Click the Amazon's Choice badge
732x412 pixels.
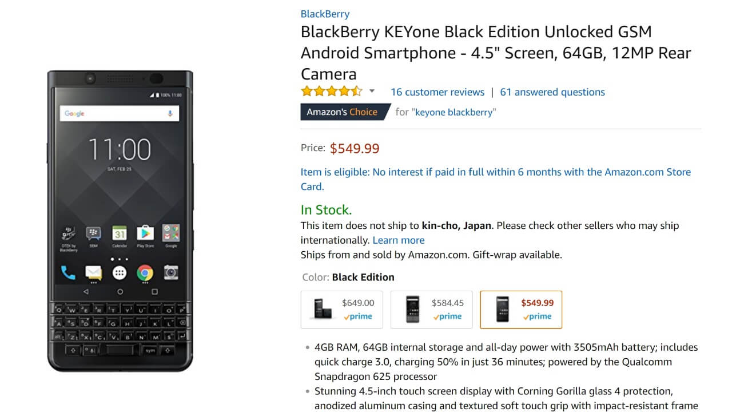click(x=342, y=112)
